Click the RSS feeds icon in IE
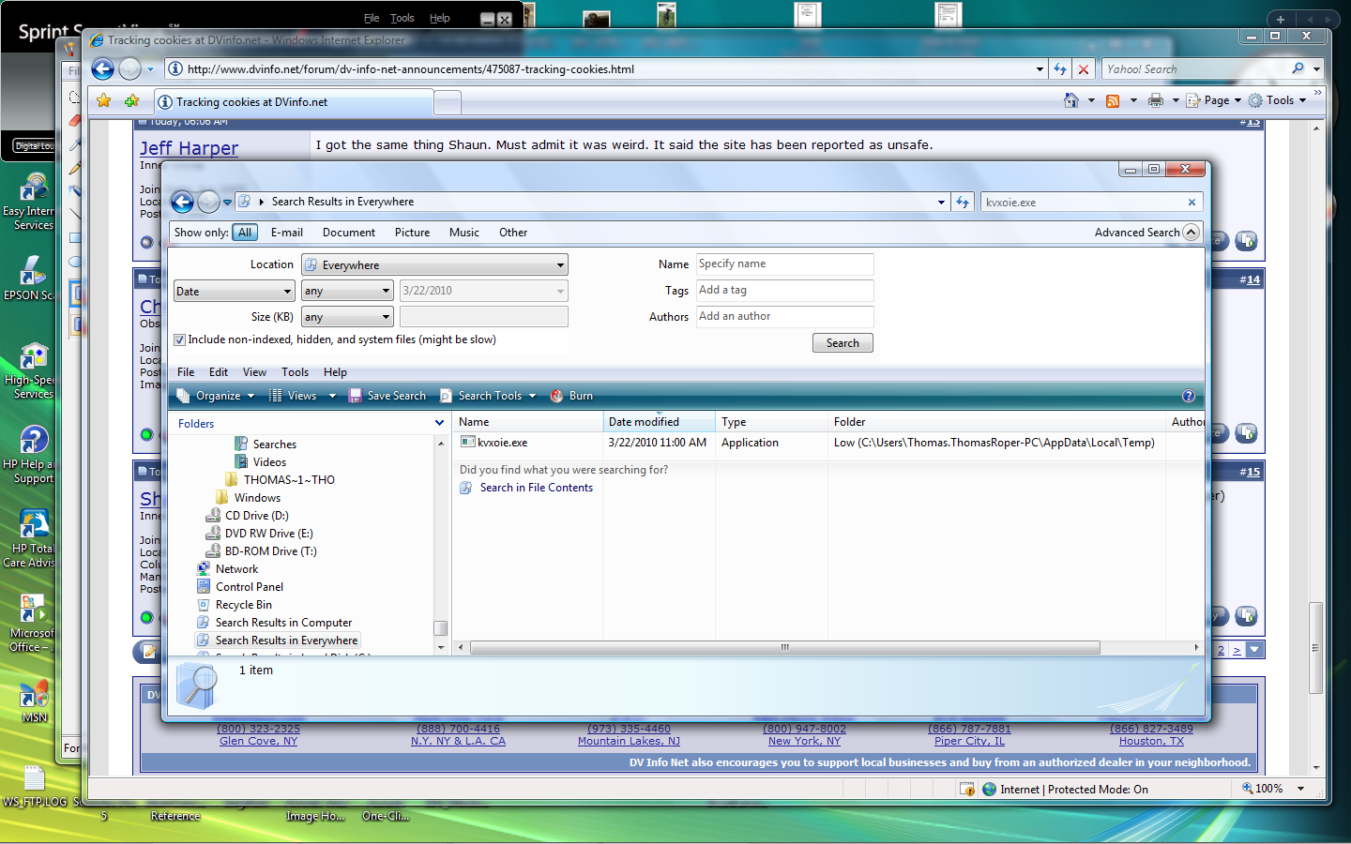The image size is (1351, 844). pos(1113,100)
